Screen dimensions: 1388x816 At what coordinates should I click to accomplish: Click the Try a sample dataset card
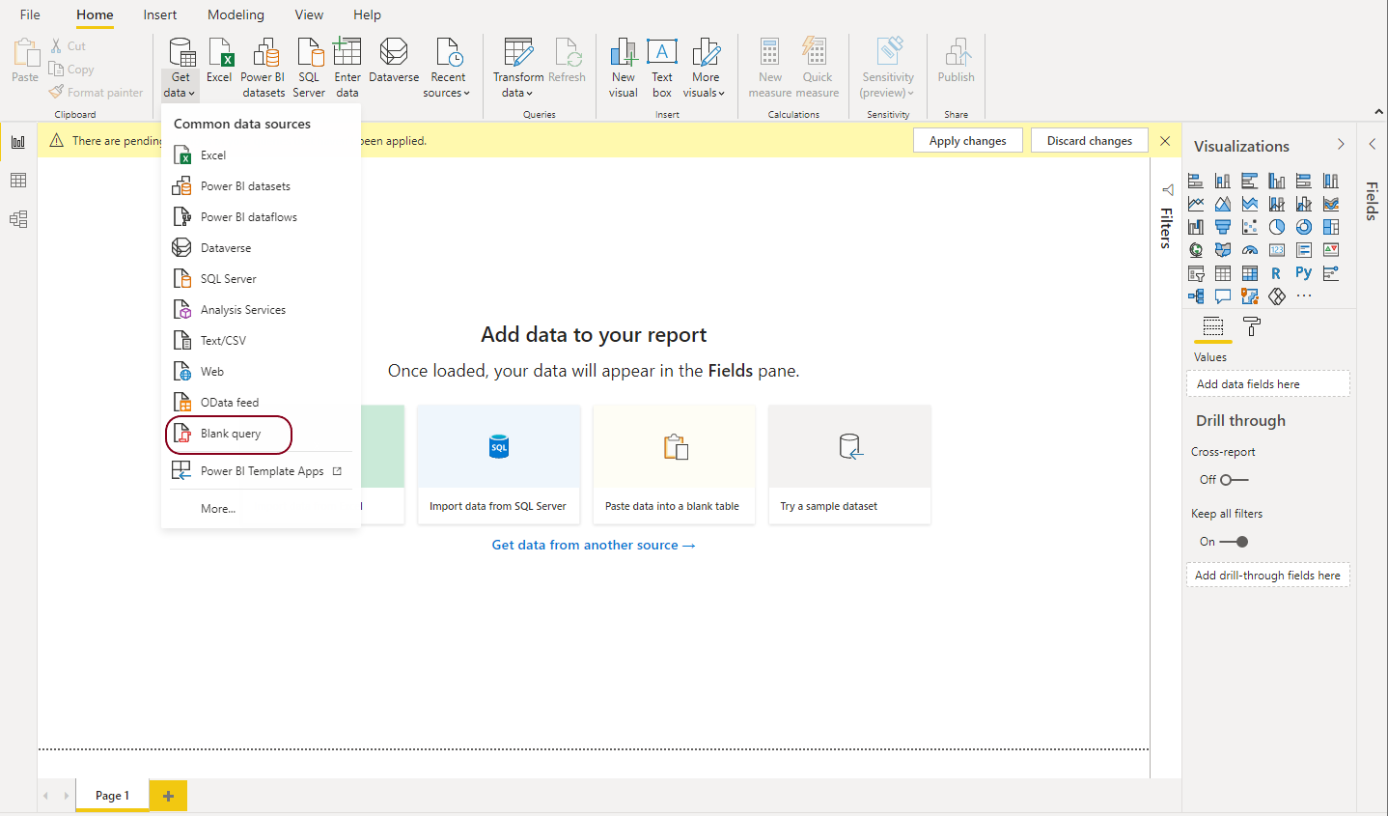coord(849,464)
